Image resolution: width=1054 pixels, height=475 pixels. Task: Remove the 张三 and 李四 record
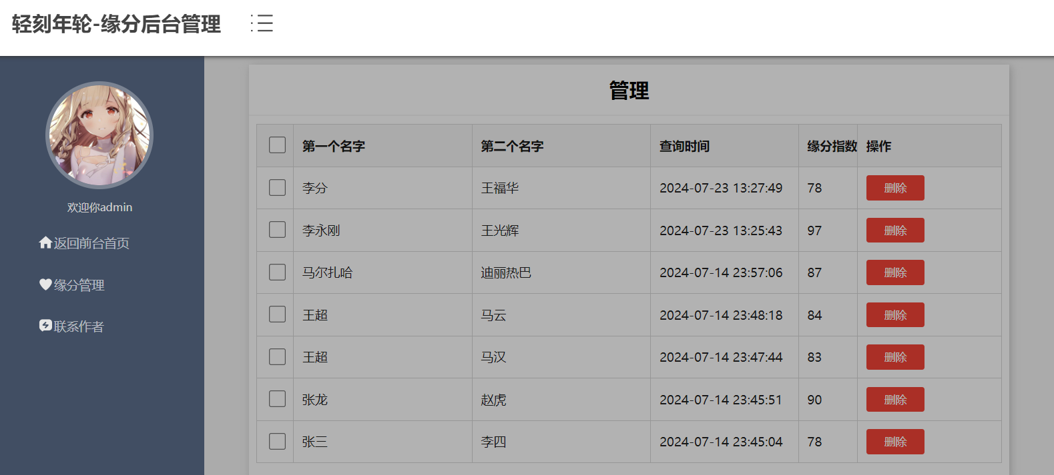894,442
